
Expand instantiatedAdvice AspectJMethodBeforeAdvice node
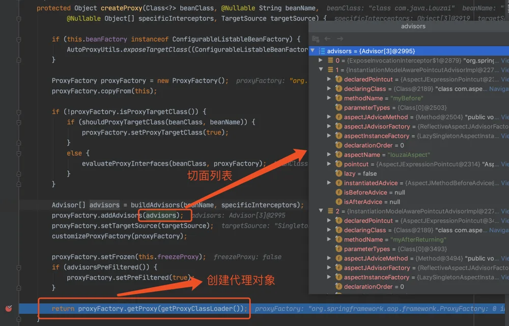329,182
